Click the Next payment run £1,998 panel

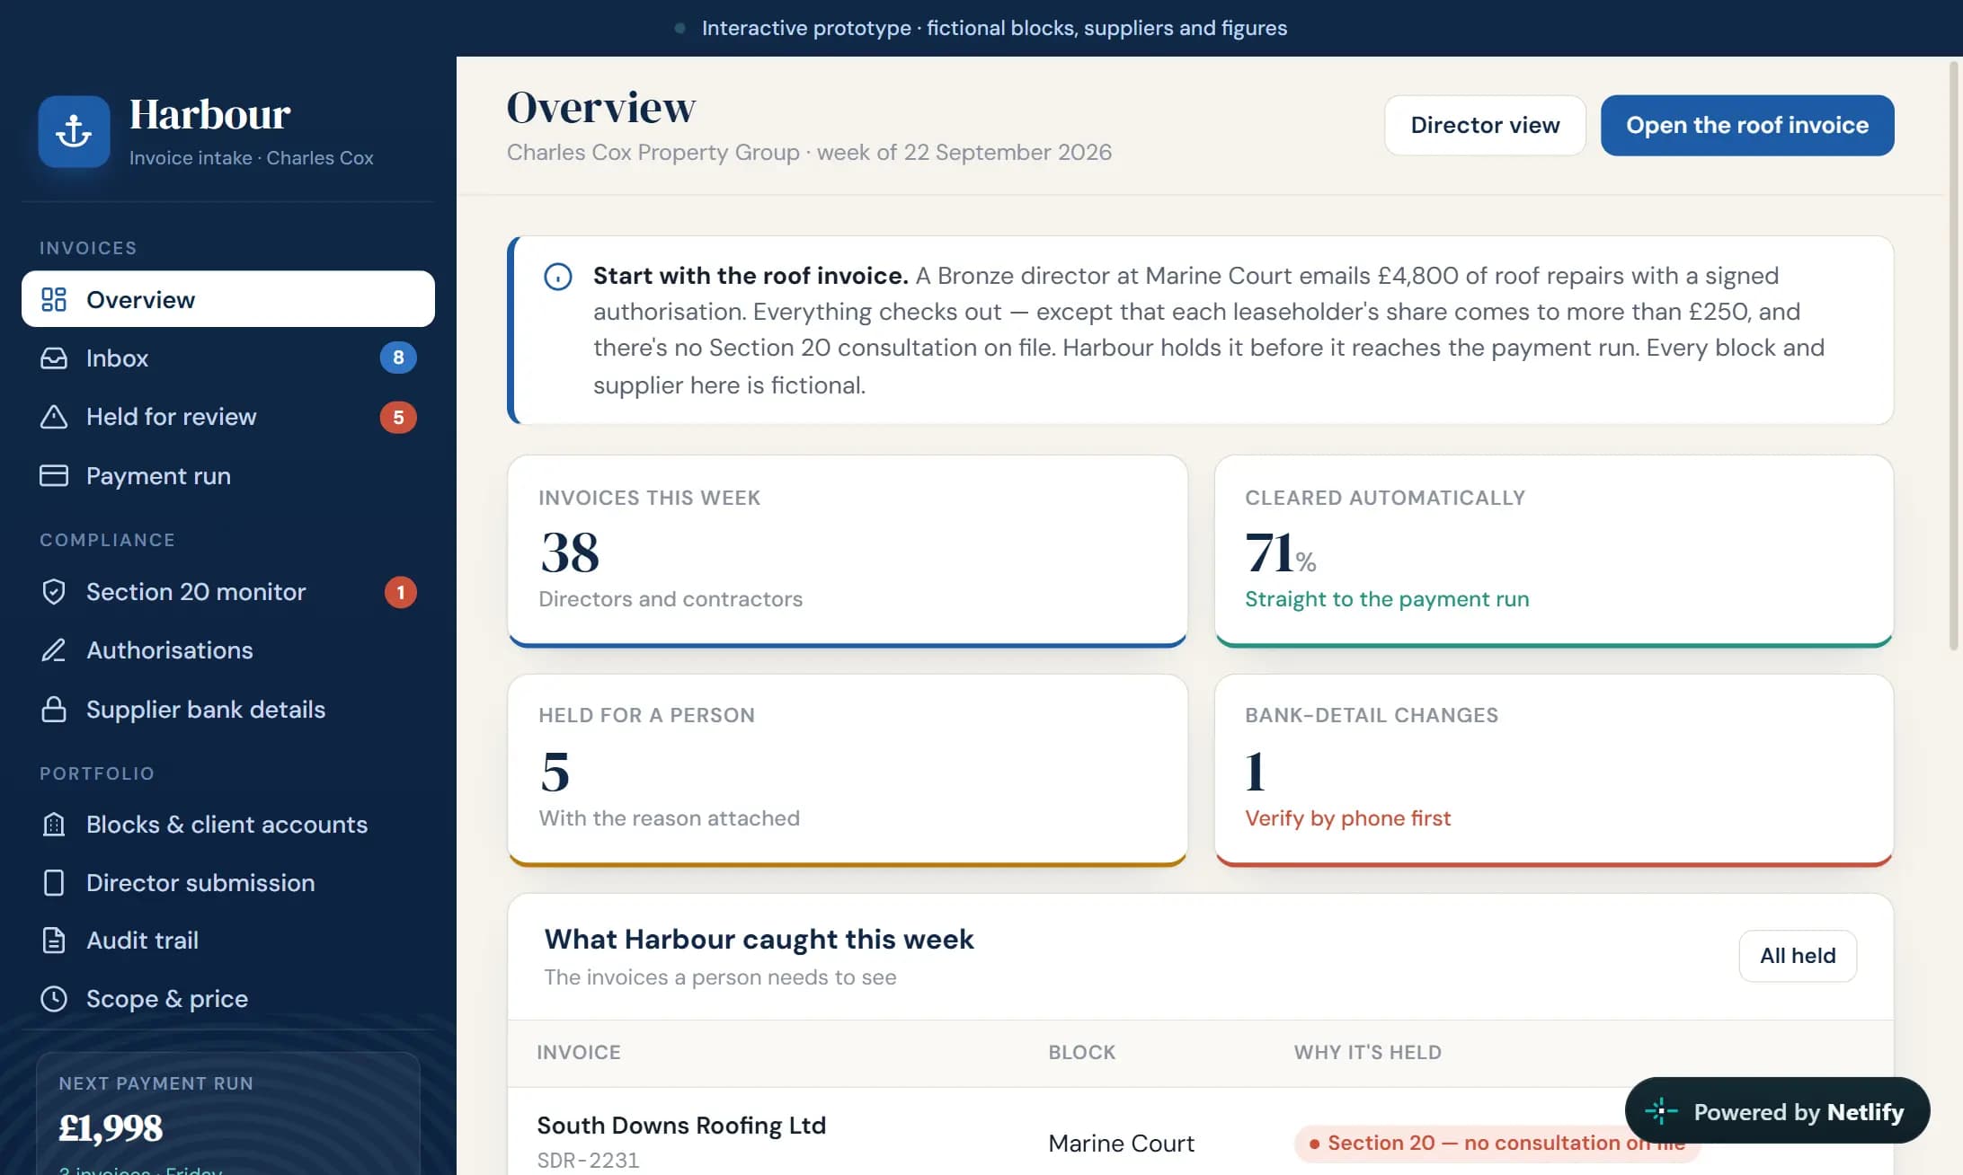228,1114
